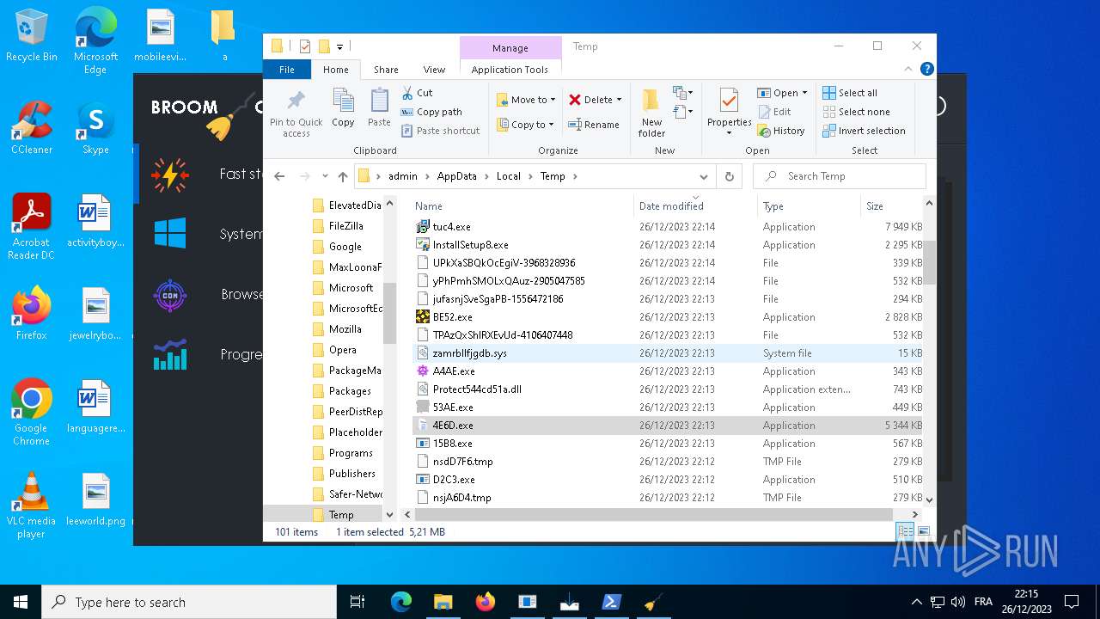
Task: Collapse the ribbon with chevron
Action: pos(908,69)
